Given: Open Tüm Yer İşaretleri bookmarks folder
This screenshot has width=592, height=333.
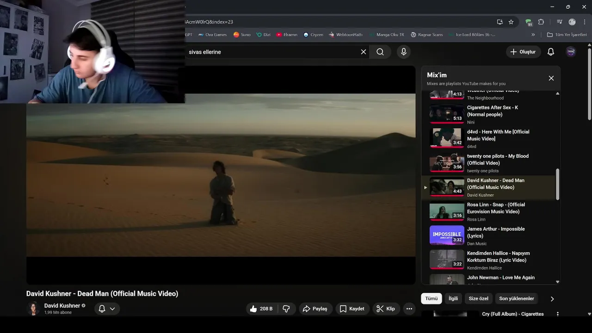Looking at the screenshot, I should coord(567,35).
